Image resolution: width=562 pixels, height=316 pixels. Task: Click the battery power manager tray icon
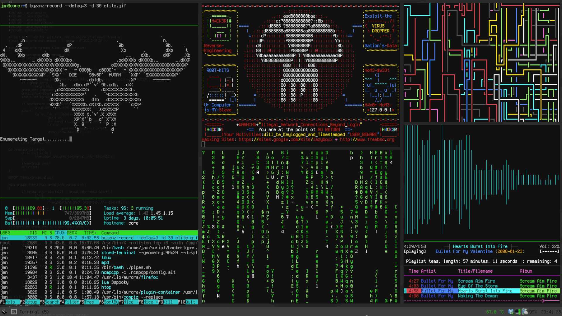coord(525,312)
